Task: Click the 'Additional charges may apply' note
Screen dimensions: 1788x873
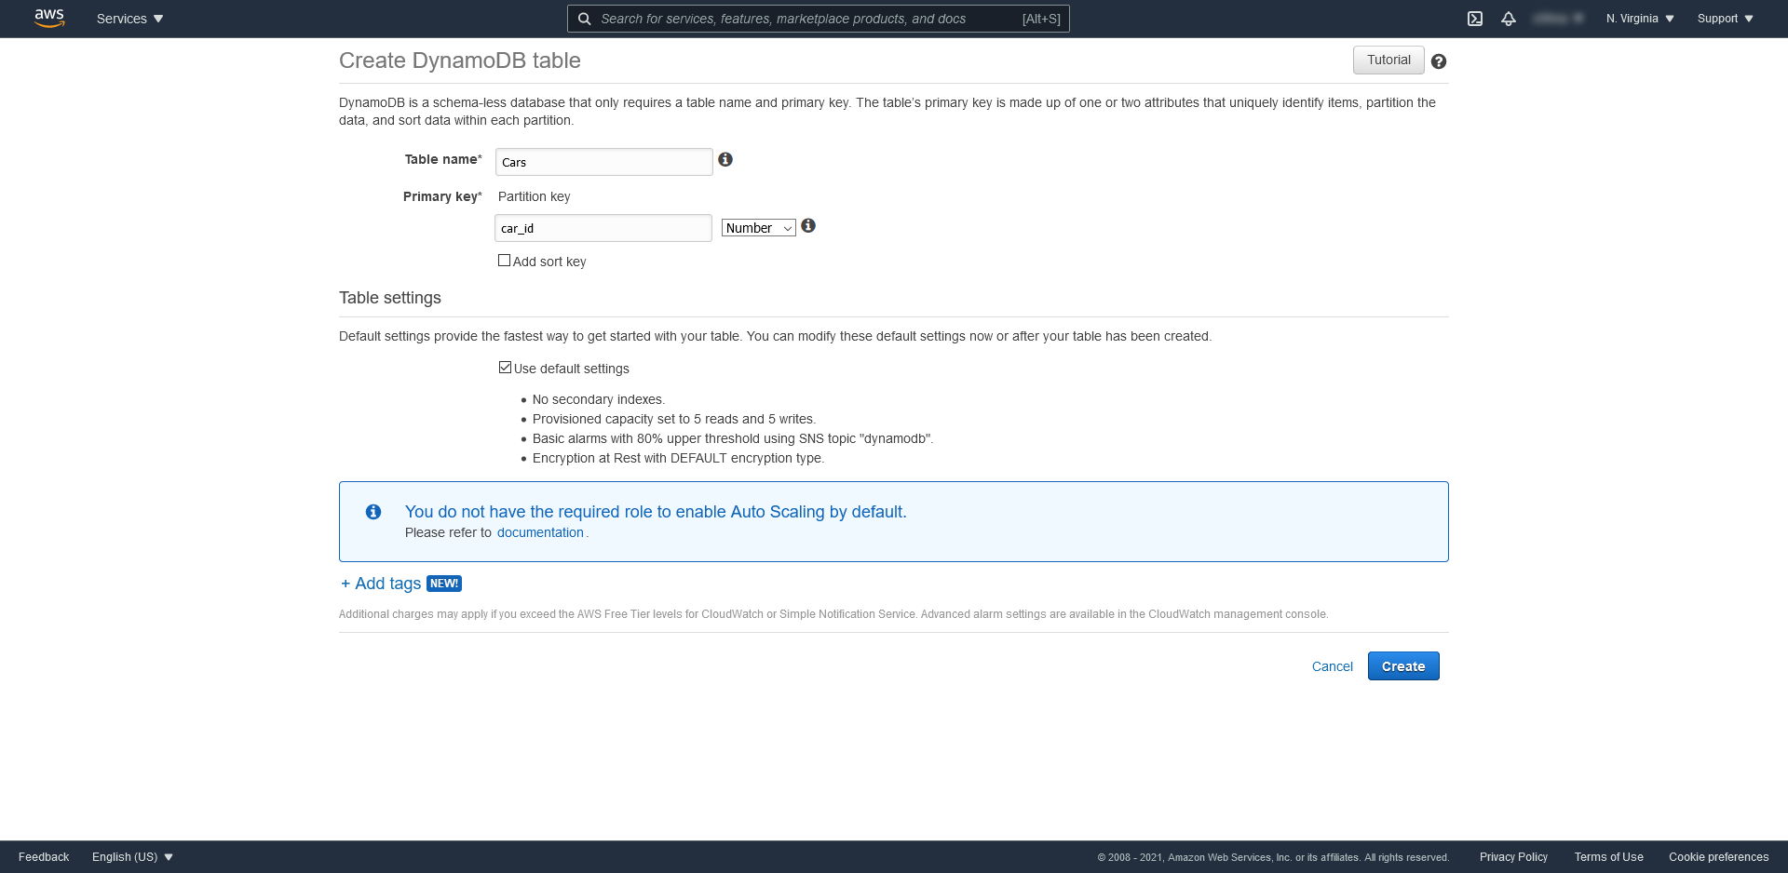Action: 833,614
